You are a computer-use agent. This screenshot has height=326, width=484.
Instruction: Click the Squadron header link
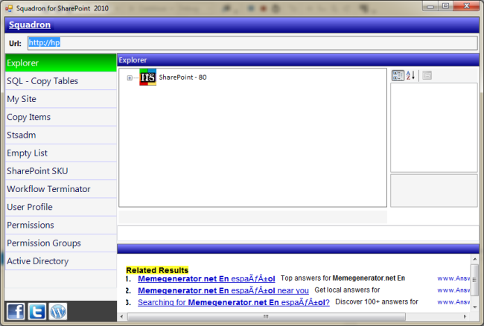click(x=30, y=25)
